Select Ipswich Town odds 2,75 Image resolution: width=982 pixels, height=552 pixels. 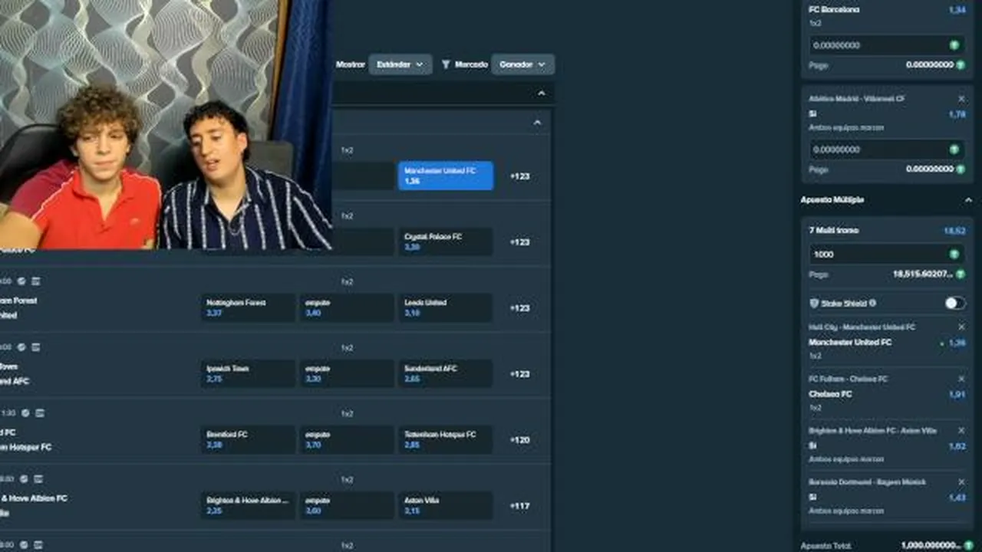pyautogui.click(x=248, y=373)
